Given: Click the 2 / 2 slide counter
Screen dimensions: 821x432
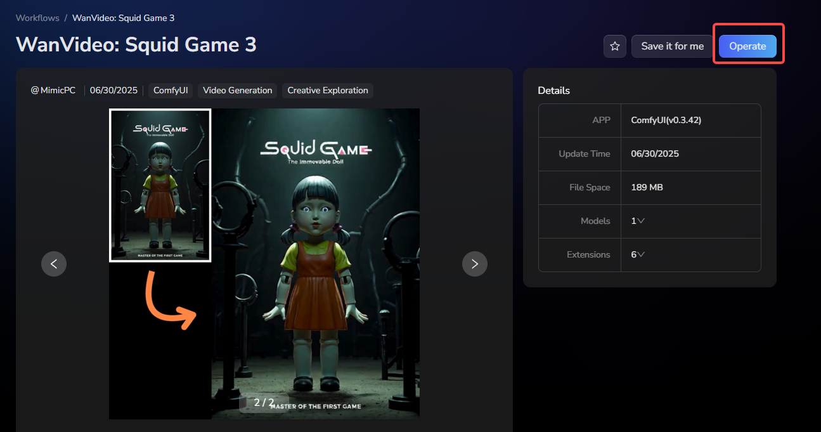Looking at the screenshot, I should [264, 402].
